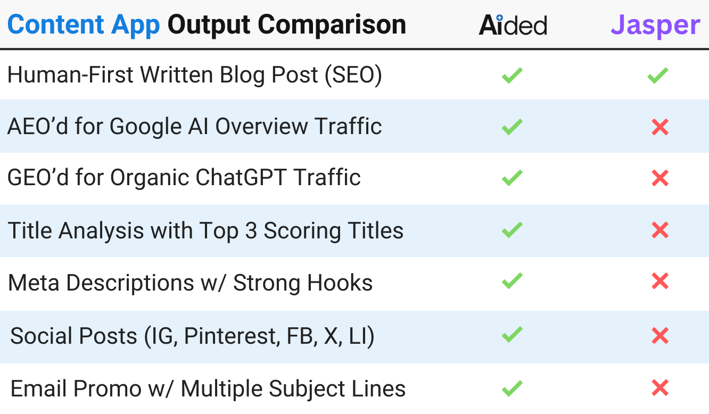This screenshot has width=709, height=414.
Task: Click Aided checkmark for Organic ChatGPT Traffic row
Action: (512, 178)
